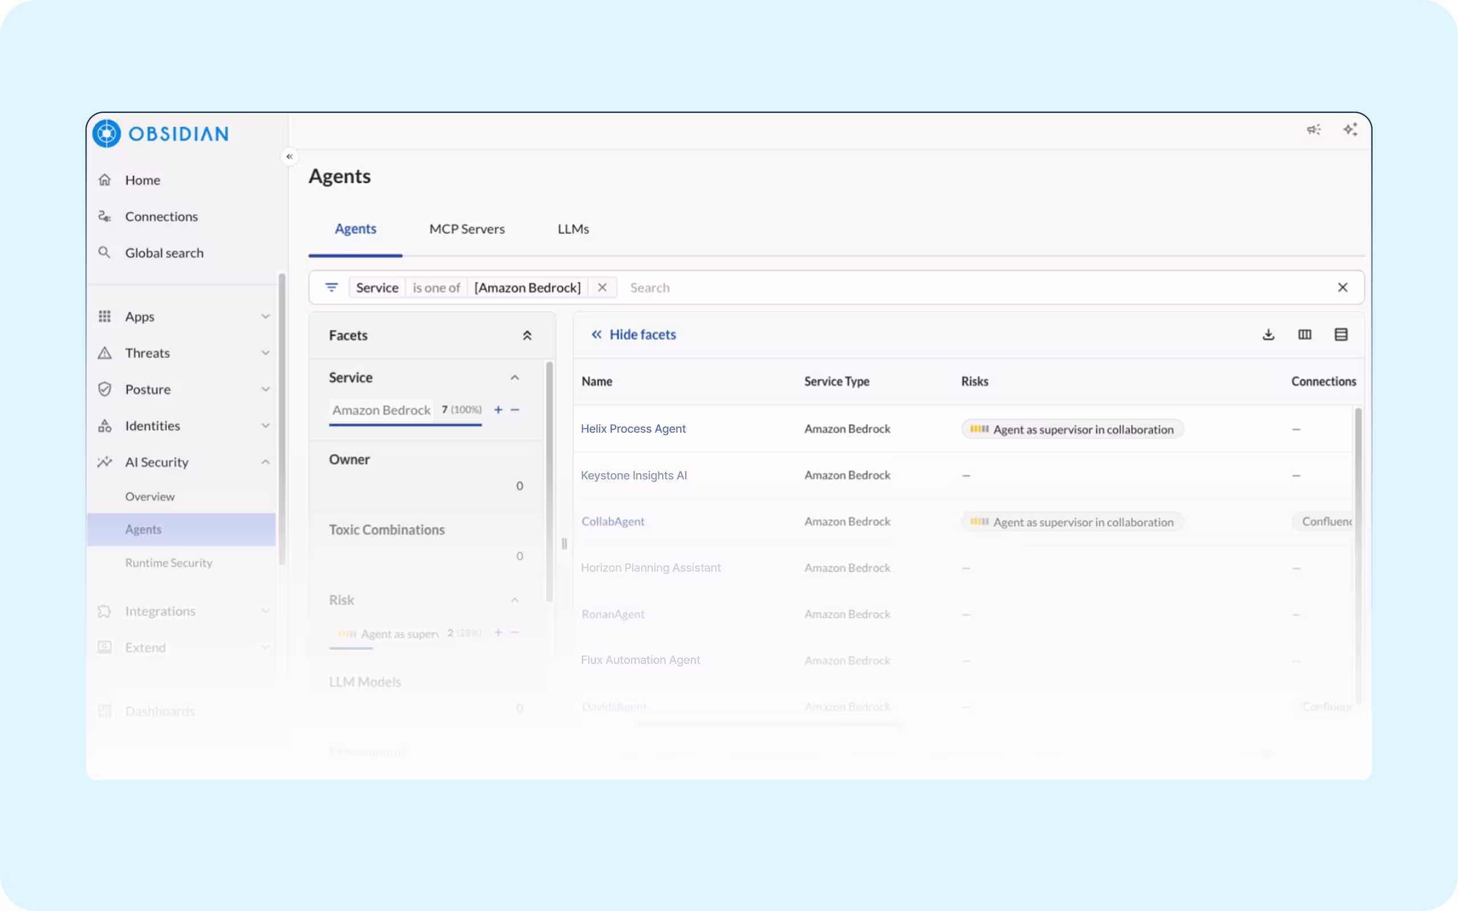Open CollabAgent link

point(613,522)
